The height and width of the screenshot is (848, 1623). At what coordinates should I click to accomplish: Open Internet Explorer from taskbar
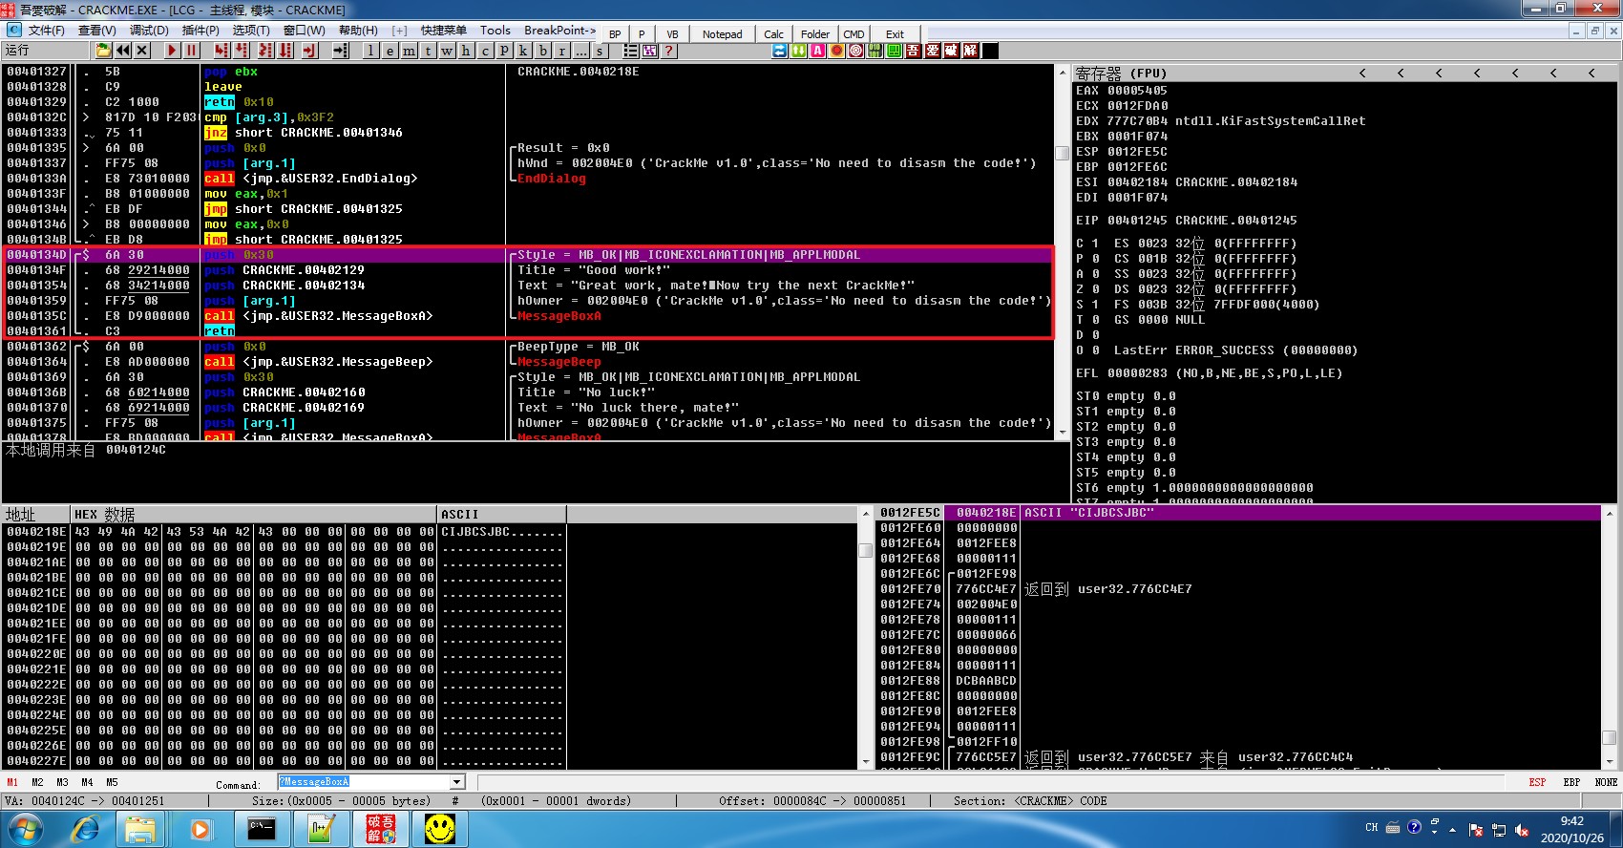coord(86,829)
